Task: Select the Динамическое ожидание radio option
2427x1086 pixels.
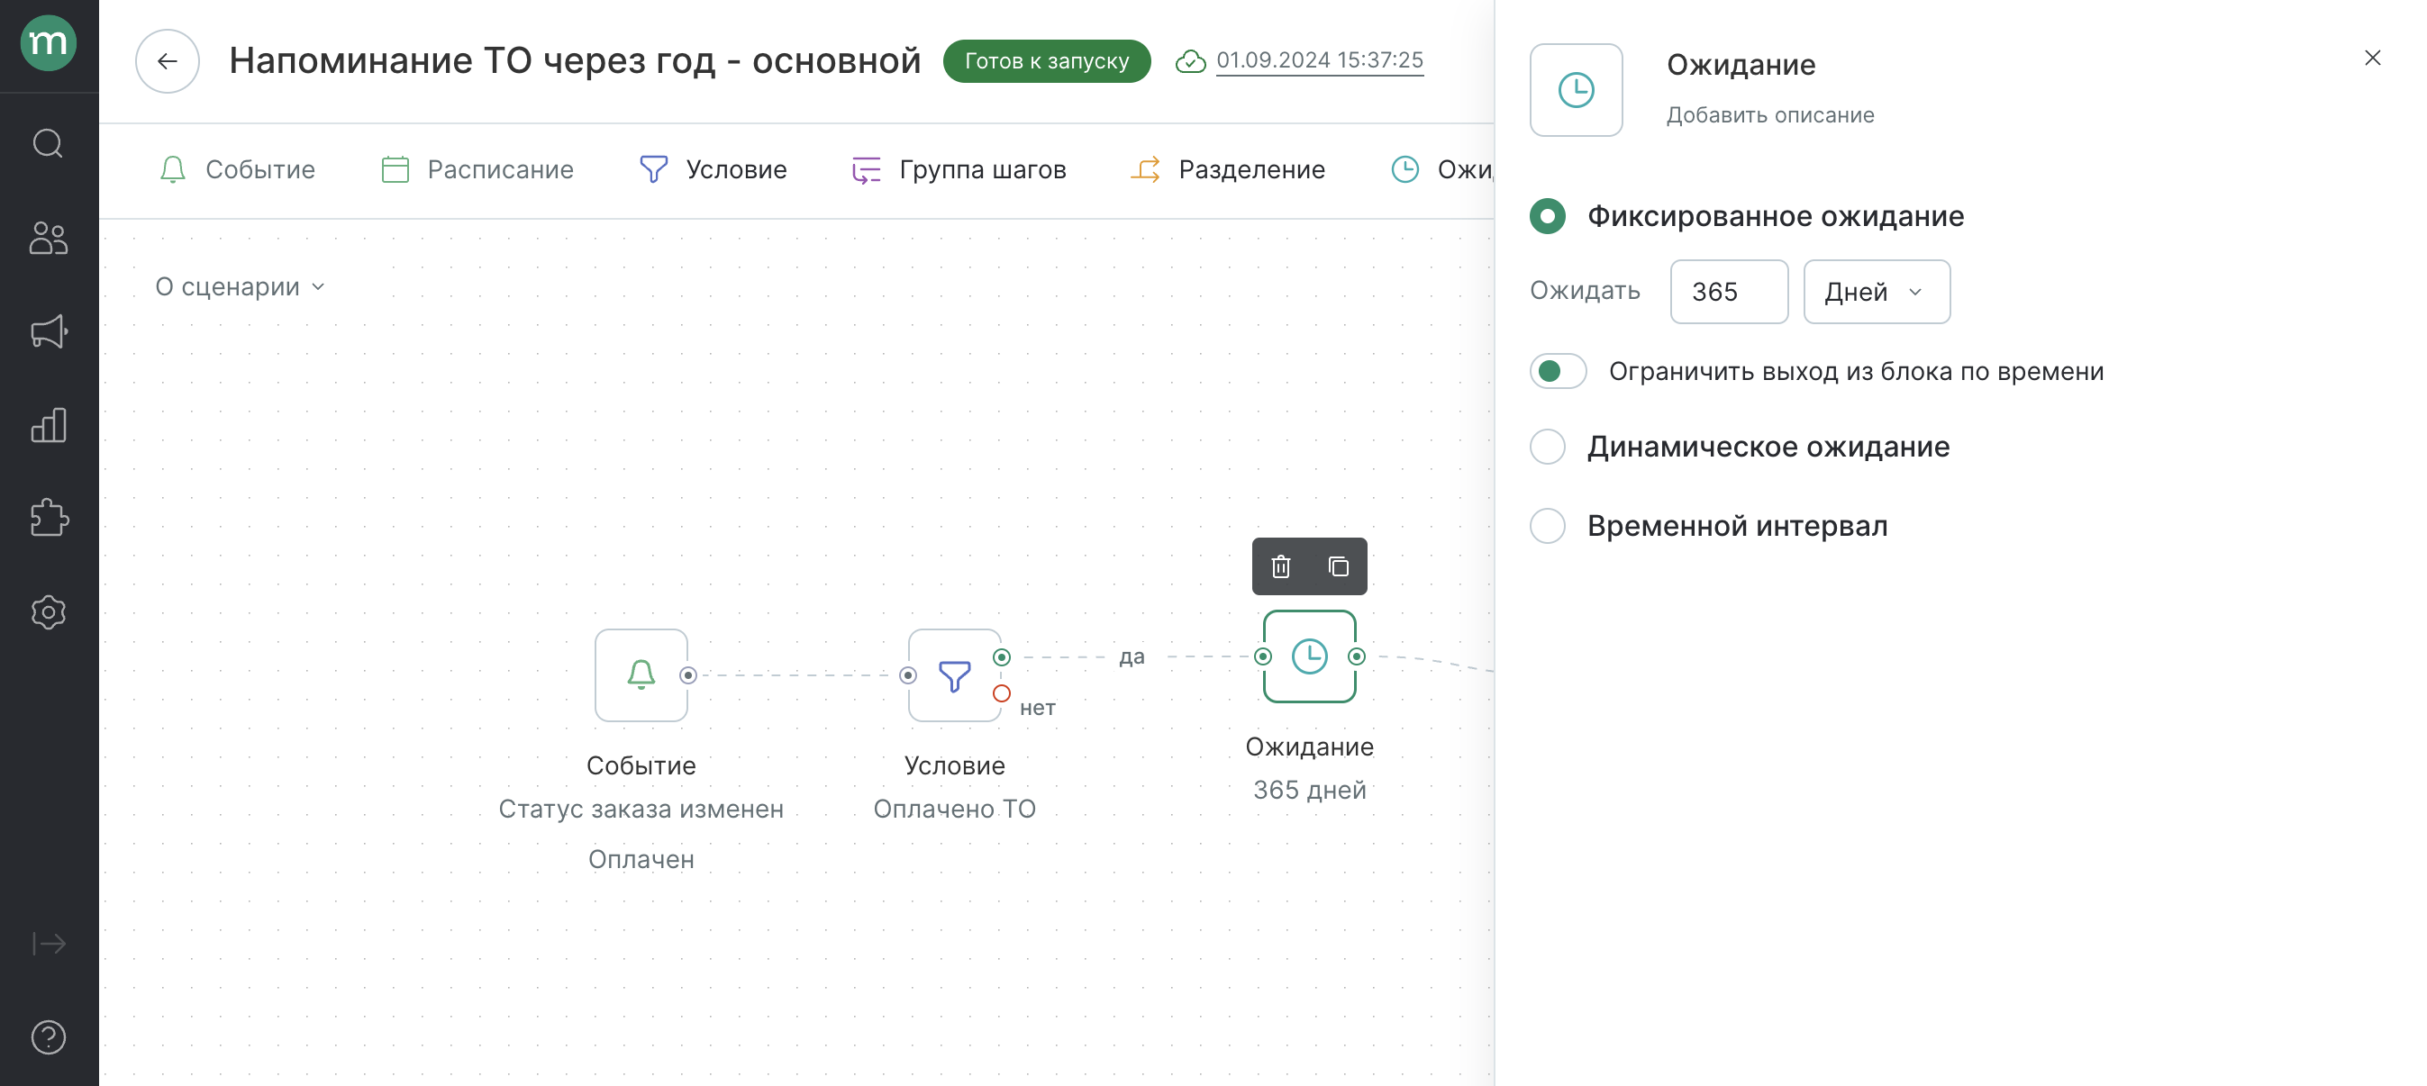Action: click(1548, 447)
